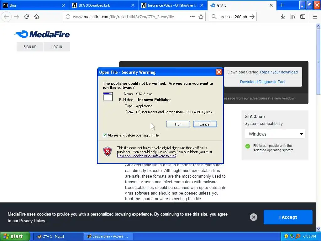Click the magnifier tray icon
Viewport: 321px width, 241px height.
tap(298, 236)
